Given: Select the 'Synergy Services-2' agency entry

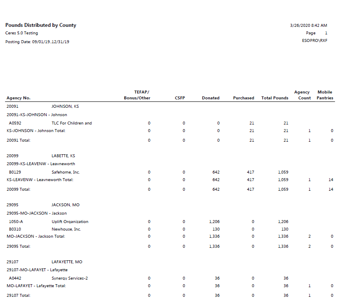Looking at the screenshot, I should (x=69, y=278).
